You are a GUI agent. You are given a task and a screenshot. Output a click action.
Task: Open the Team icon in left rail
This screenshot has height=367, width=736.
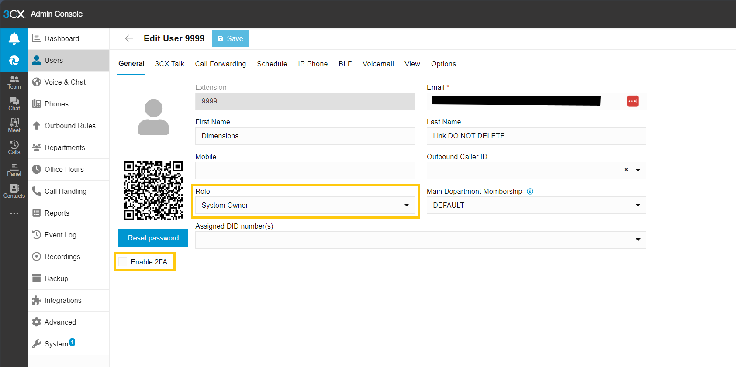click(14, 82)
